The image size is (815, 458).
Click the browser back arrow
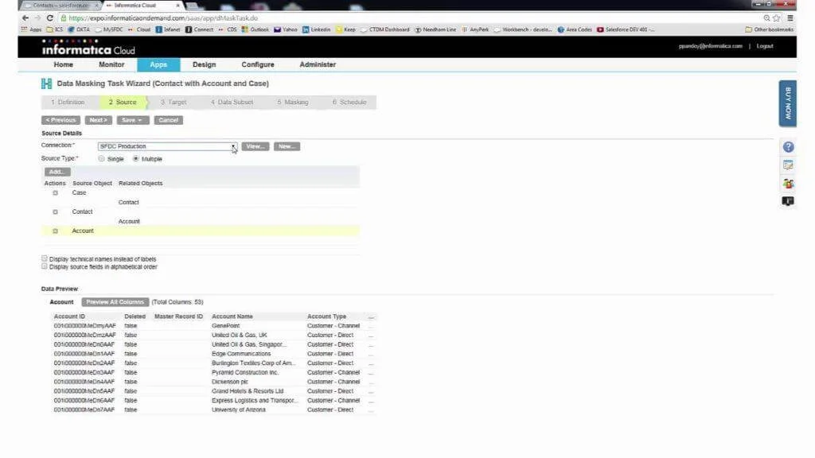point(25,17)
